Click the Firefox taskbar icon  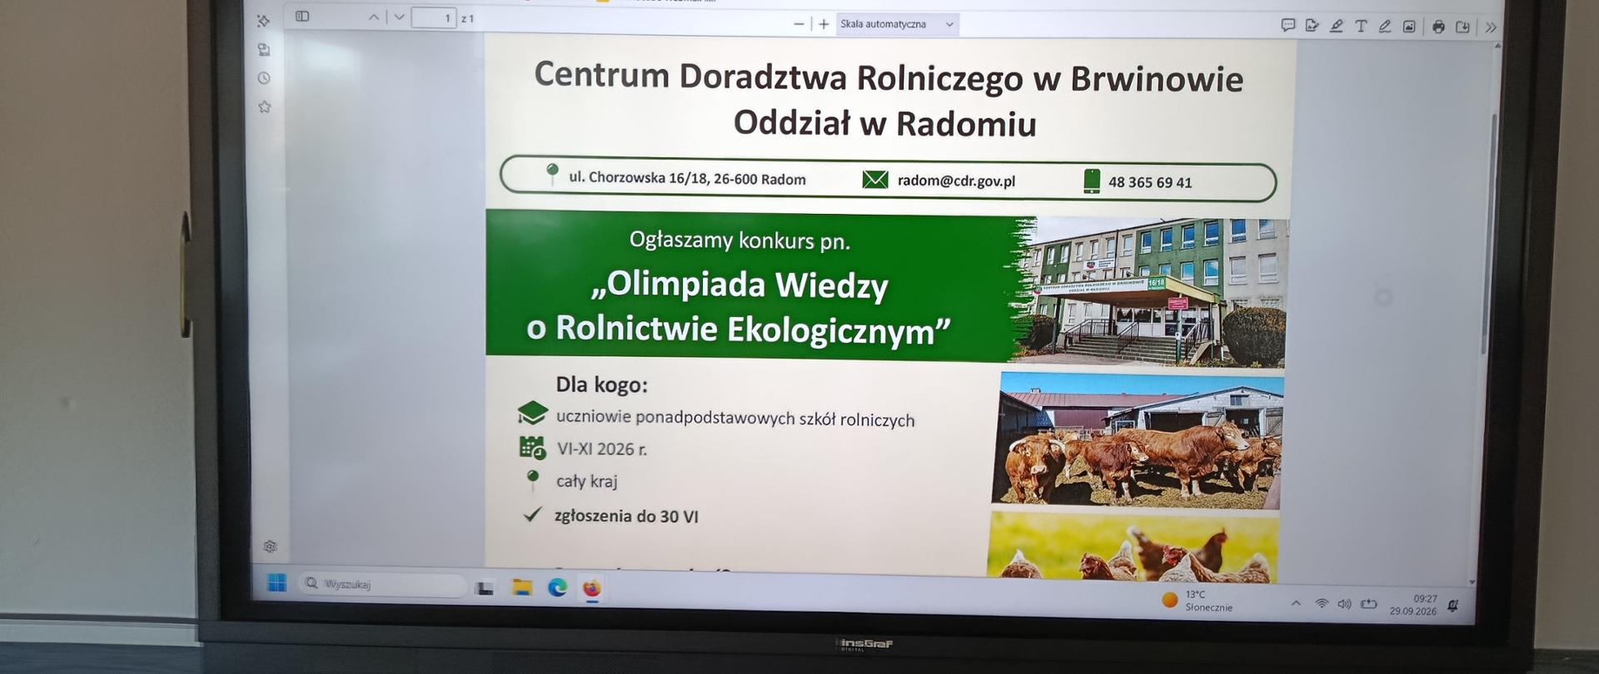pos(592,589)
